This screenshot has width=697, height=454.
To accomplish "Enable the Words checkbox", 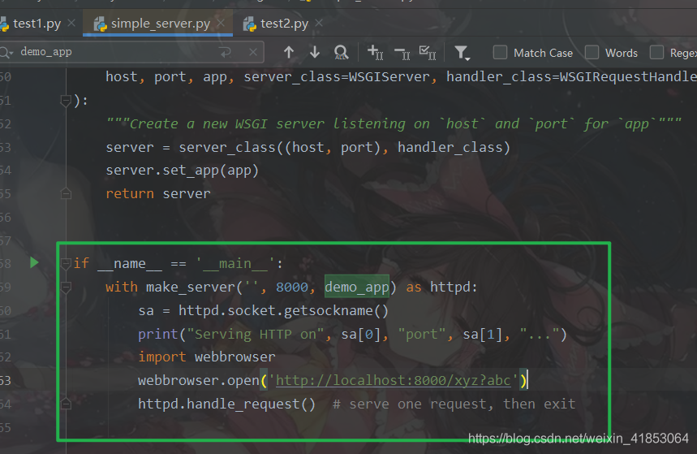I will click(592, 52).
